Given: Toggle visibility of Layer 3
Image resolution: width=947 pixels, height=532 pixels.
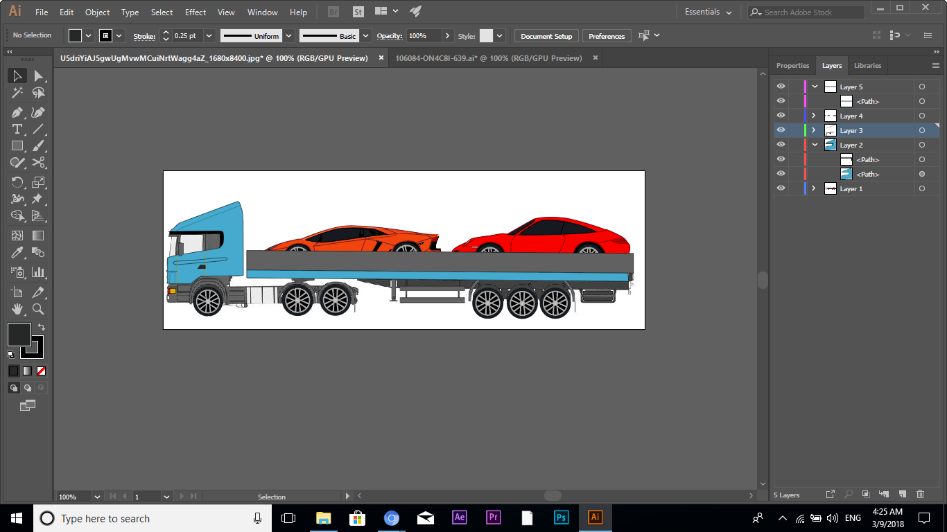Looking at the screenshot, I should (781, 130).
